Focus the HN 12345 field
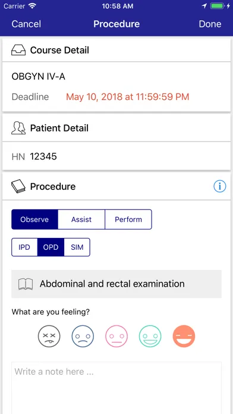This screenshot has width=233, height=414. tap(116, 156)
